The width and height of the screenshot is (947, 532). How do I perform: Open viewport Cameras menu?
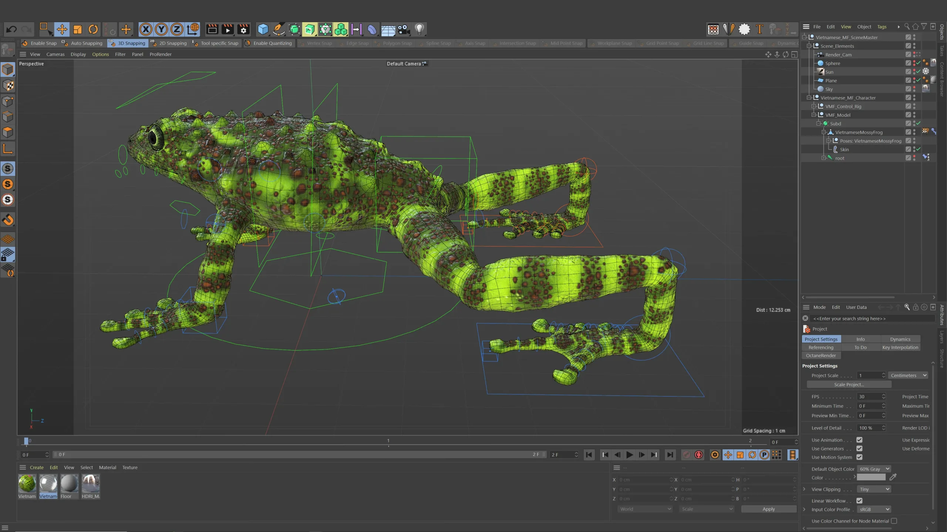click(55, 54)
